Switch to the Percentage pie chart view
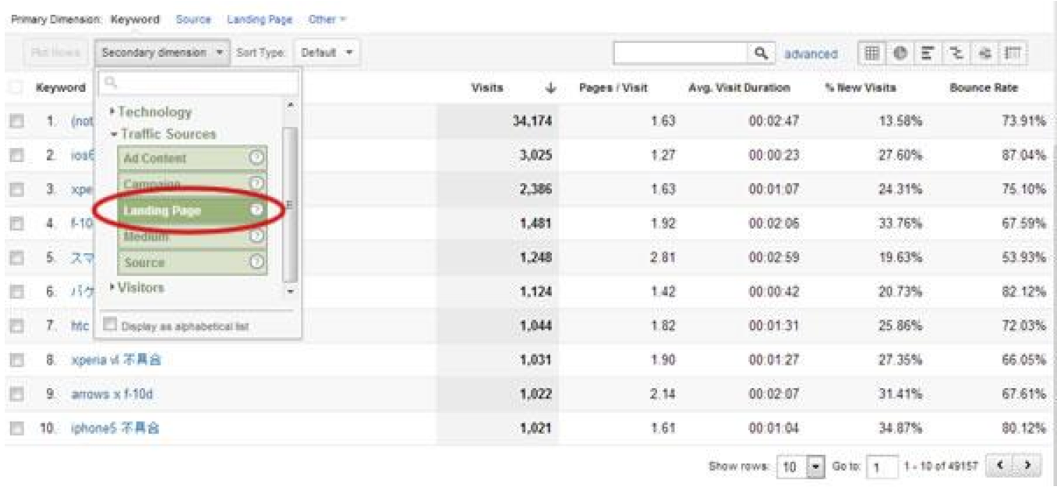Image resolution: width=1064 pixels, height=490 pixels. [x=900, y=53]
